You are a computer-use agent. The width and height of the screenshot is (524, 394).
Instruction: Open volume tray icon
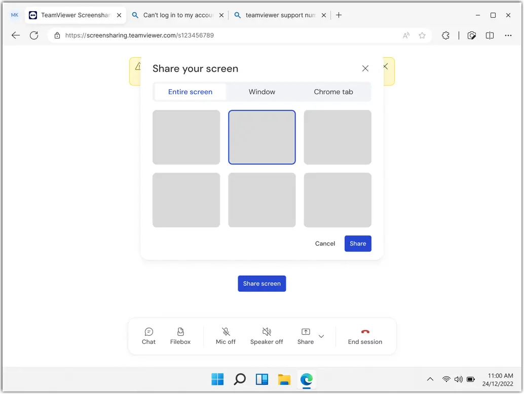(x=459, y=379)
